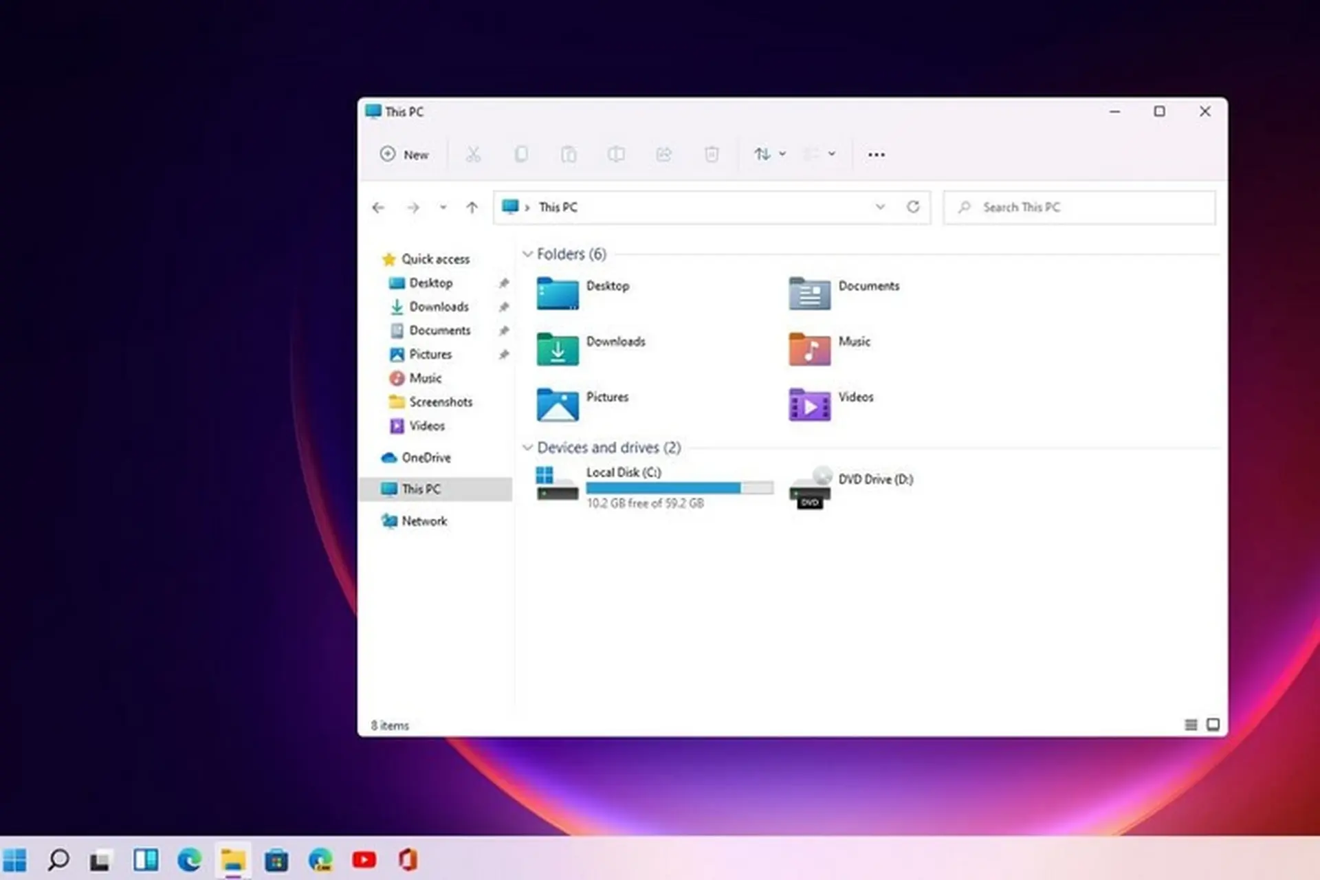This screenshot has width=1320, height=880.
Task: Open taskbar Search
Action: point(58,860)
